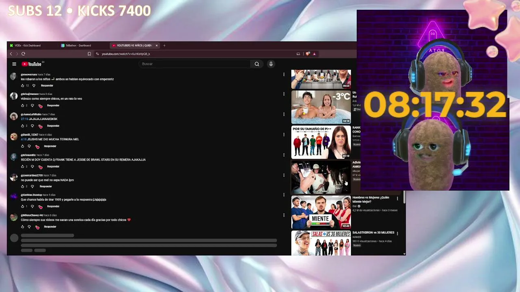Jump to timestamp 27:19 in comment
This screenshot has width=520, height=292.
24,119
